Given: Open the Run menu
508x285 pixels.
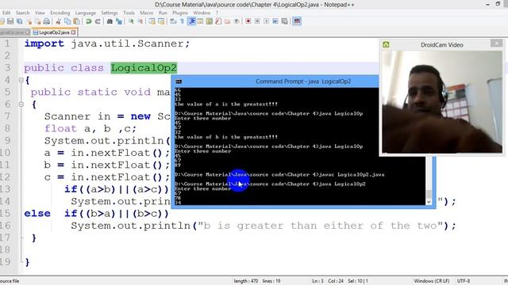Looking at the screenshot, I should pos(163,13).
